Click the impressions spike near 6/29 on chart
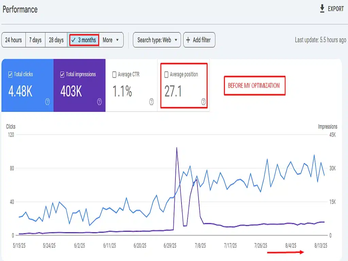This screenshot has height=261, width=348. coord(177,148)
